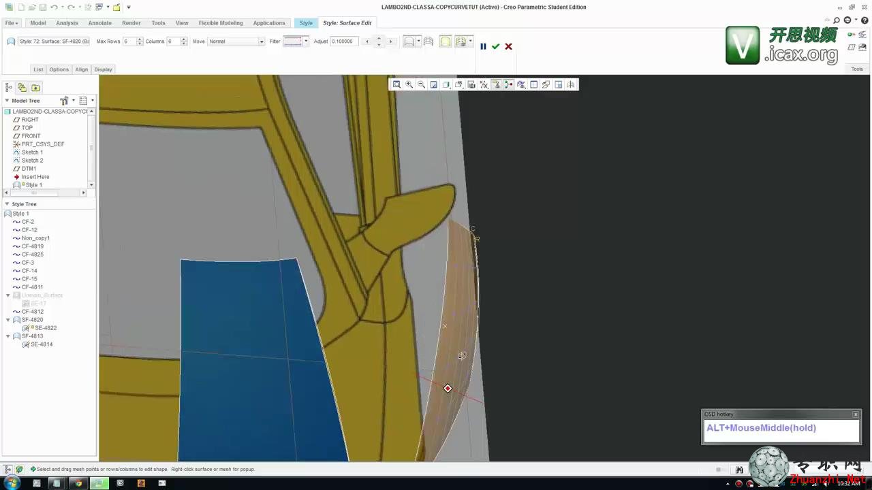Click the Refit zoom icon in graphics toolbar
872x490 pixels.
(x=396, y=84)
